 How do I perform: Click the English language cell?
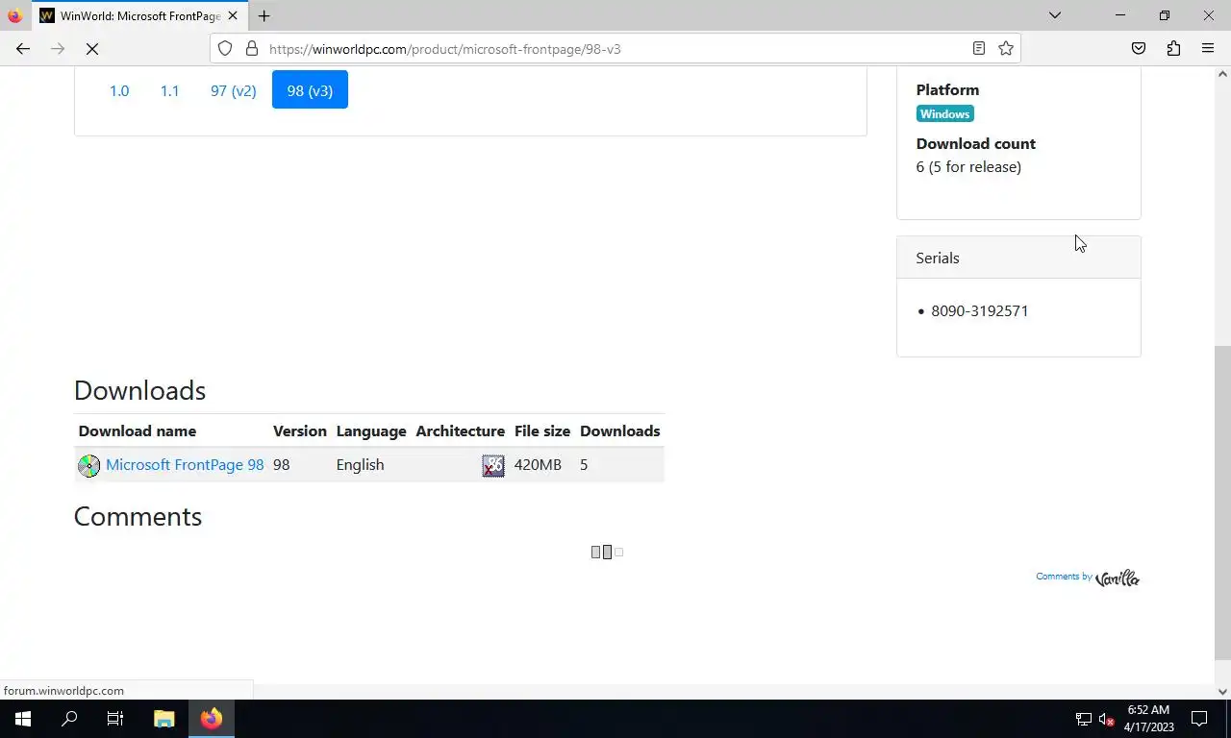361,465
